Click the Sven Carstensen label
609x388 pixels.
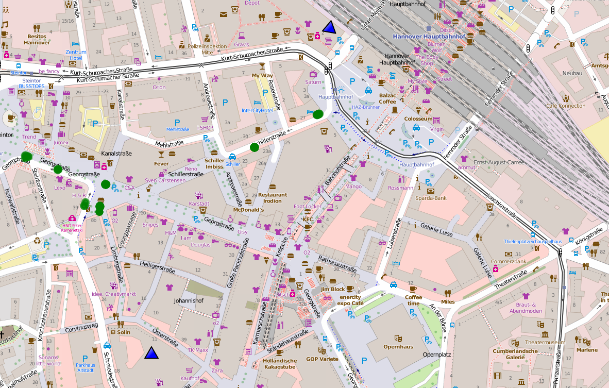pyautogui.click(x=165, y=180)
